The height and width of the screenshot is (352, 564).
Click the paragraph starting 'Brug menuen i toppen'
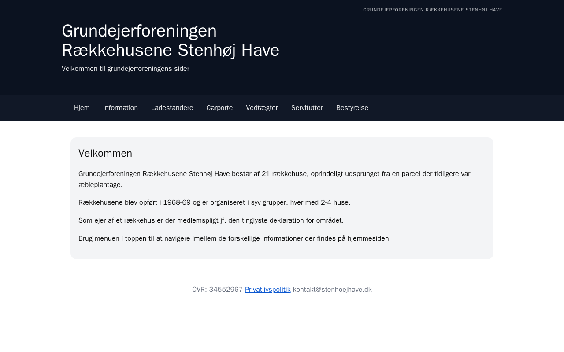pyautogui.click(x=234, y=238)
